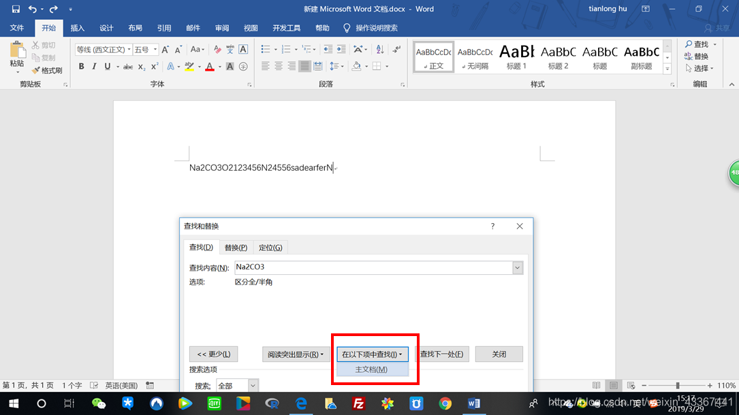The height and width of the screenshot is (415, 739).
Task: Click the << 更少(L) button
Action: (213, 354)
